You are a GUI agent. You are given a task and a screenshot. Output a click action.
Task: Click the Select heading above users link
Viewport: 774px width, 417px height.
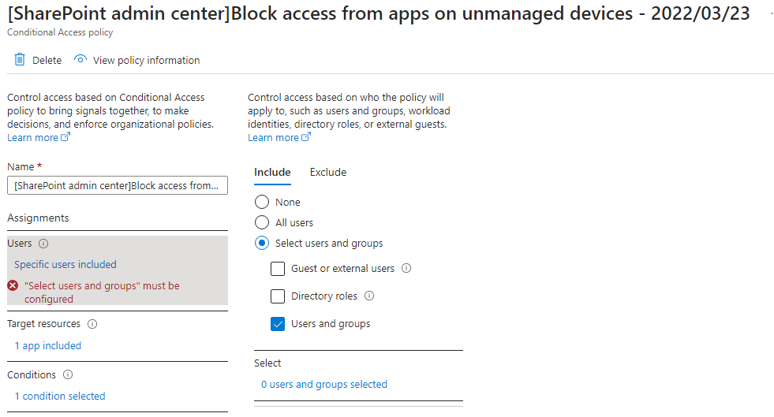point(267,363)
